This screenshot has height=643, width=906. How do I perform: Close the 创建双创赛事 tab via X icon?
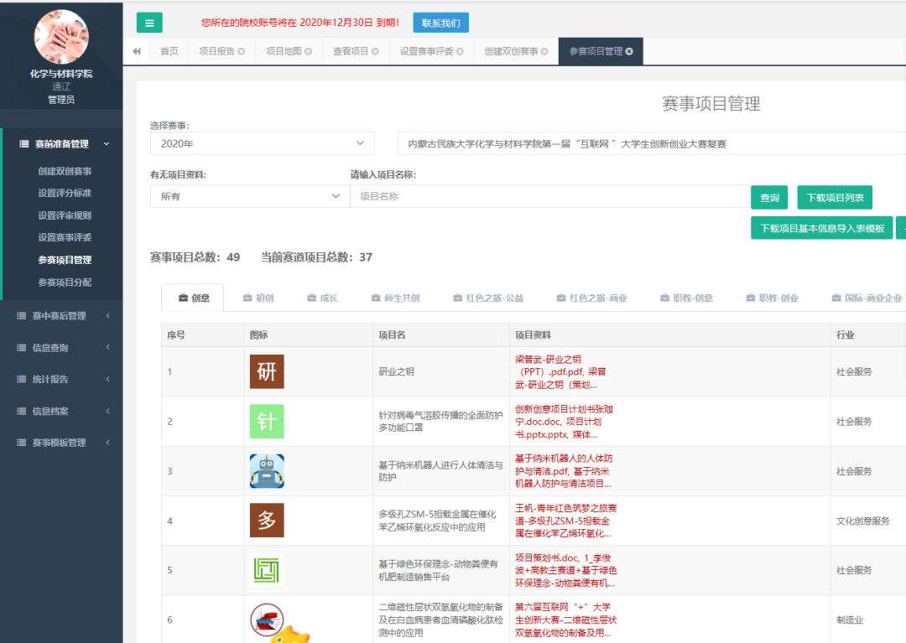[544, 51]
